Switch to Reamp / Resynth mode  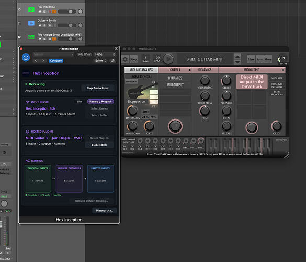100,102
